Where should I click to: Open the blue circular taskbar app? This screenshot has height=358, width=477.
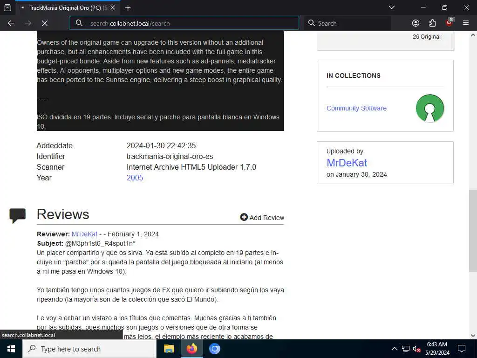[x=214, y=349]
